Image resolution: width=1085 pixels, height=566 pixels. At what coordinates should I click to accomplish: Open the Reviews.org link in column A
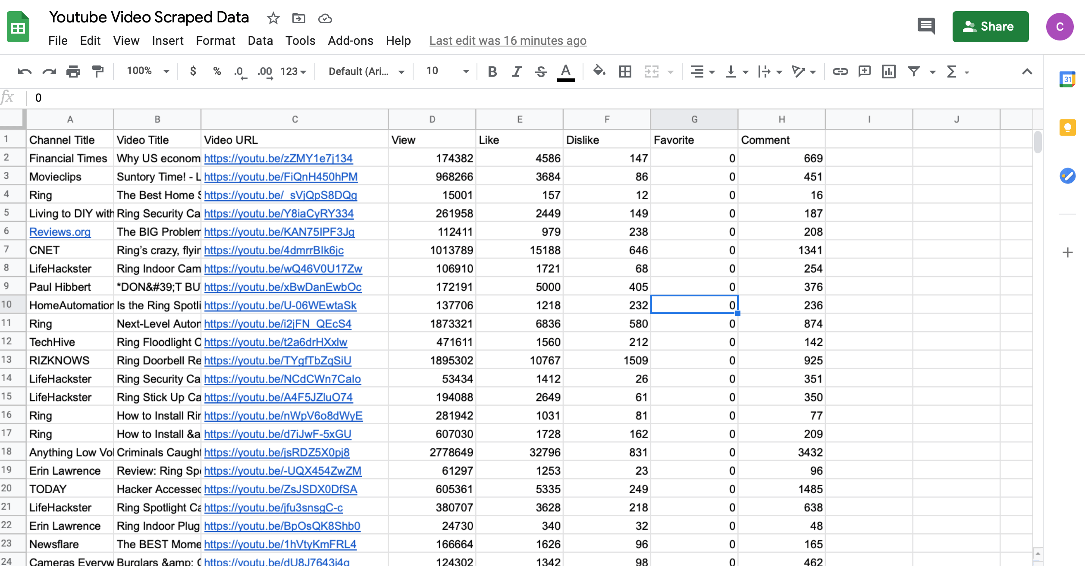[x=60, y=232]
